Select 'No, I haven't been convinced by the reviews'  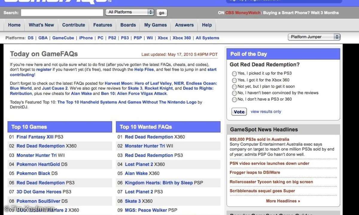tap(234, 93)
